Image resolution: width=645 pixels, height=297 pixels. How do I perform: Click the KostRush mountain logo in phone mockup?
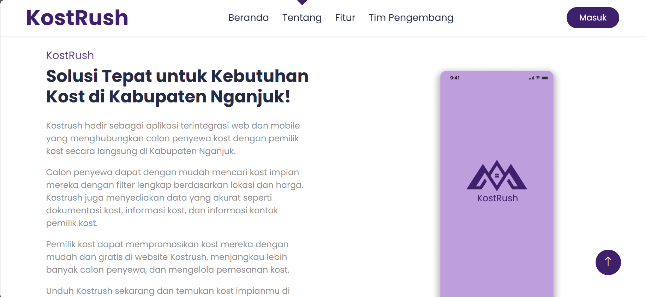tap(497, 176)
